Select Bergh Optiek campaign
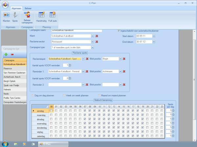197x147 pixels. click(x=15, y=81)
